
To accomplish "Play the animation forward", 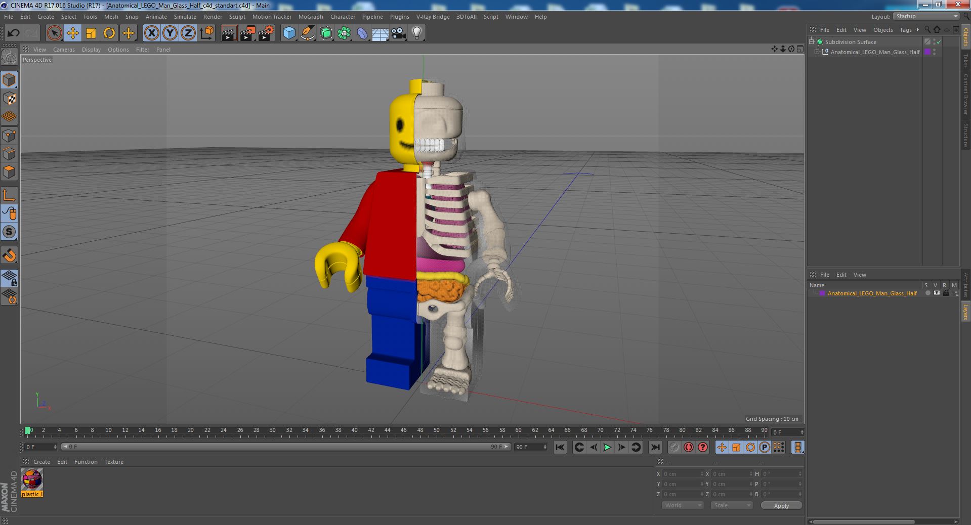I will [607, 447].
